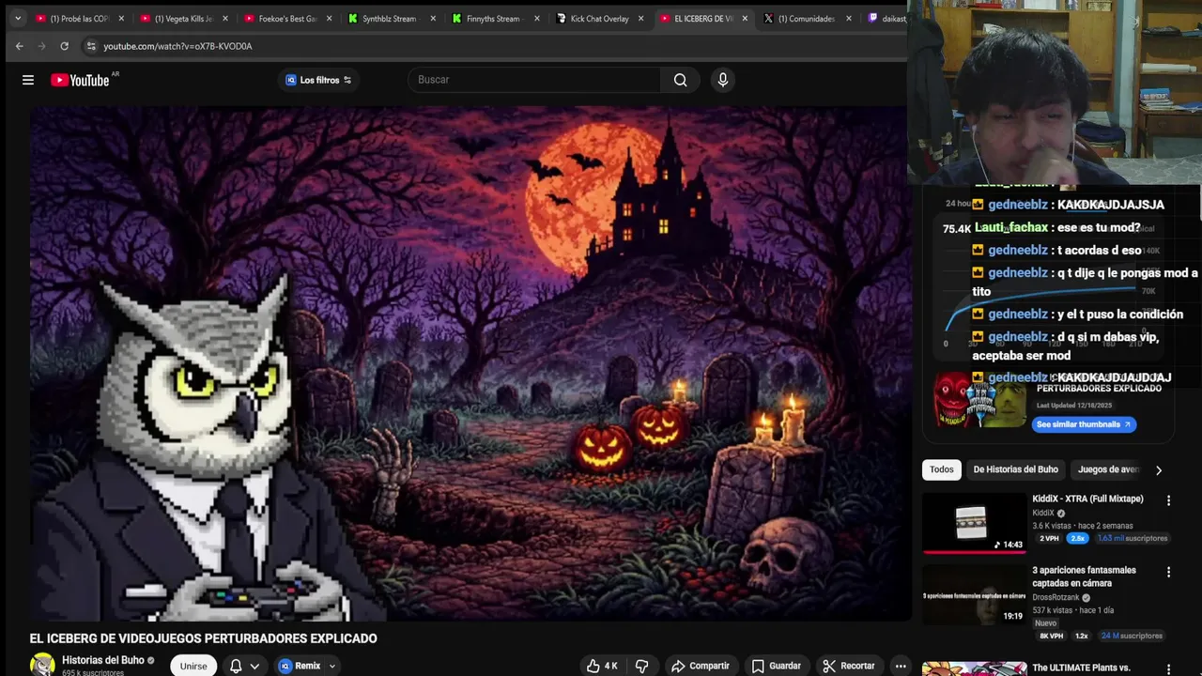Viewport: 1202px width, 676px height.
Task: Click the Remix button
Action: coord(300,666)
